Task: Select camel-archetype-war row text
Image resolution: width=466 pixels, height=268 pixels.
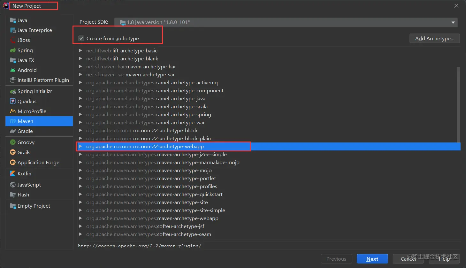Action: click(x=145, y=122)
